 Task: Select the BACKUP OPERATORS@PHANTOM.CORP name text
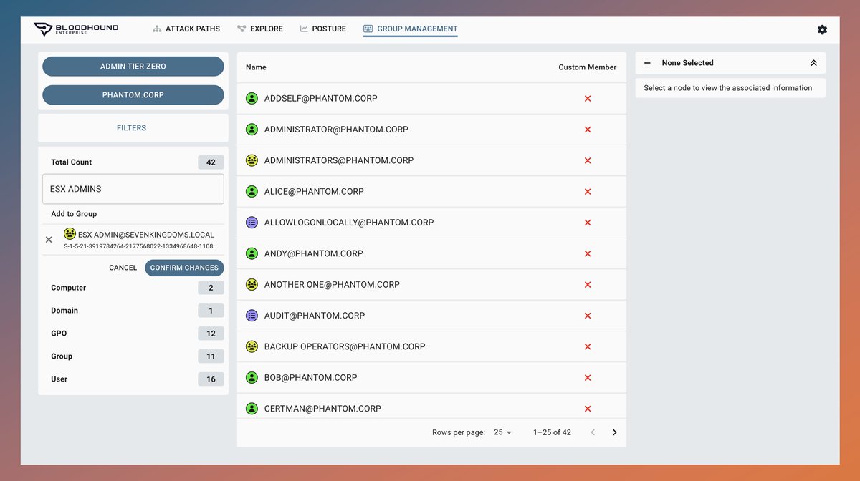pos(345,346)
